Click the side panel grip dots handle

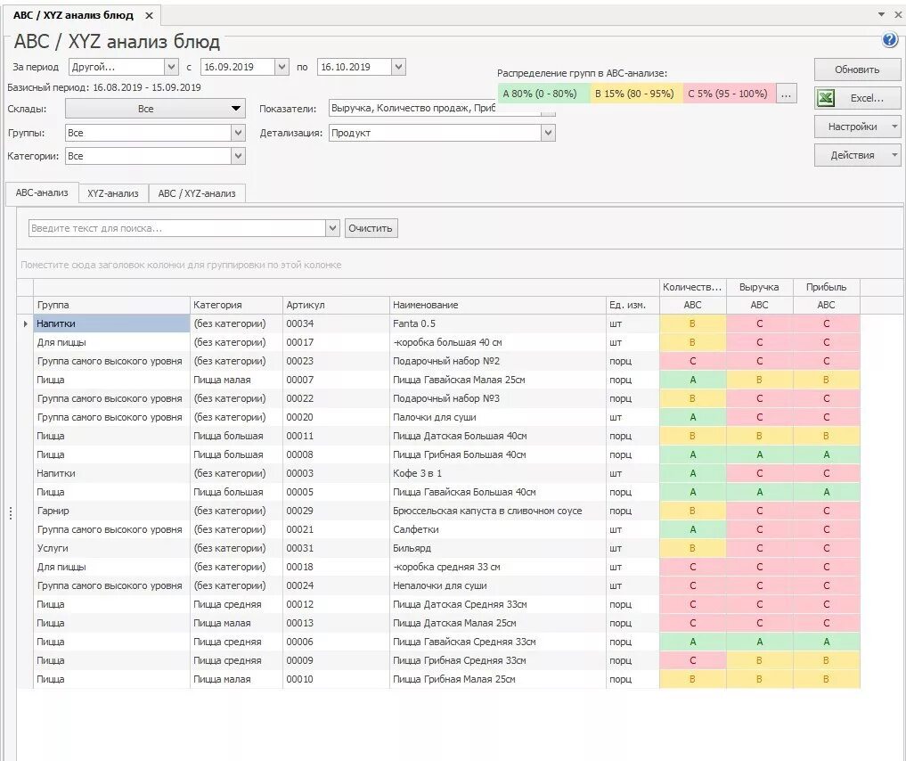click(x=11, y=512)
